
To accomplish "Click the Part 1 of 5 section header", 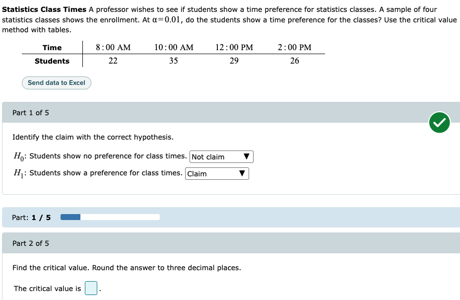I will point(31,112).
